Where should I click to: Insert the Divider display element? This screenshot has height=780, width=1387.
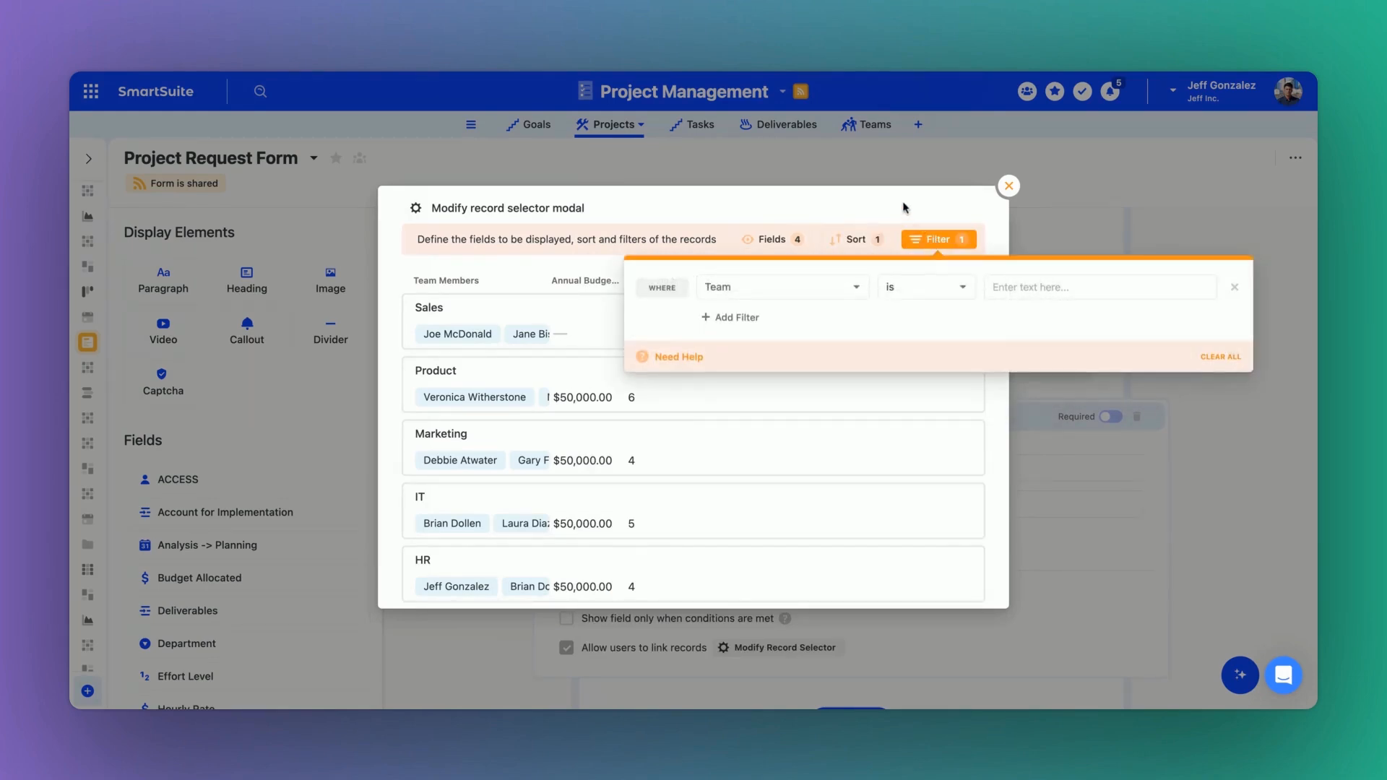330,331
